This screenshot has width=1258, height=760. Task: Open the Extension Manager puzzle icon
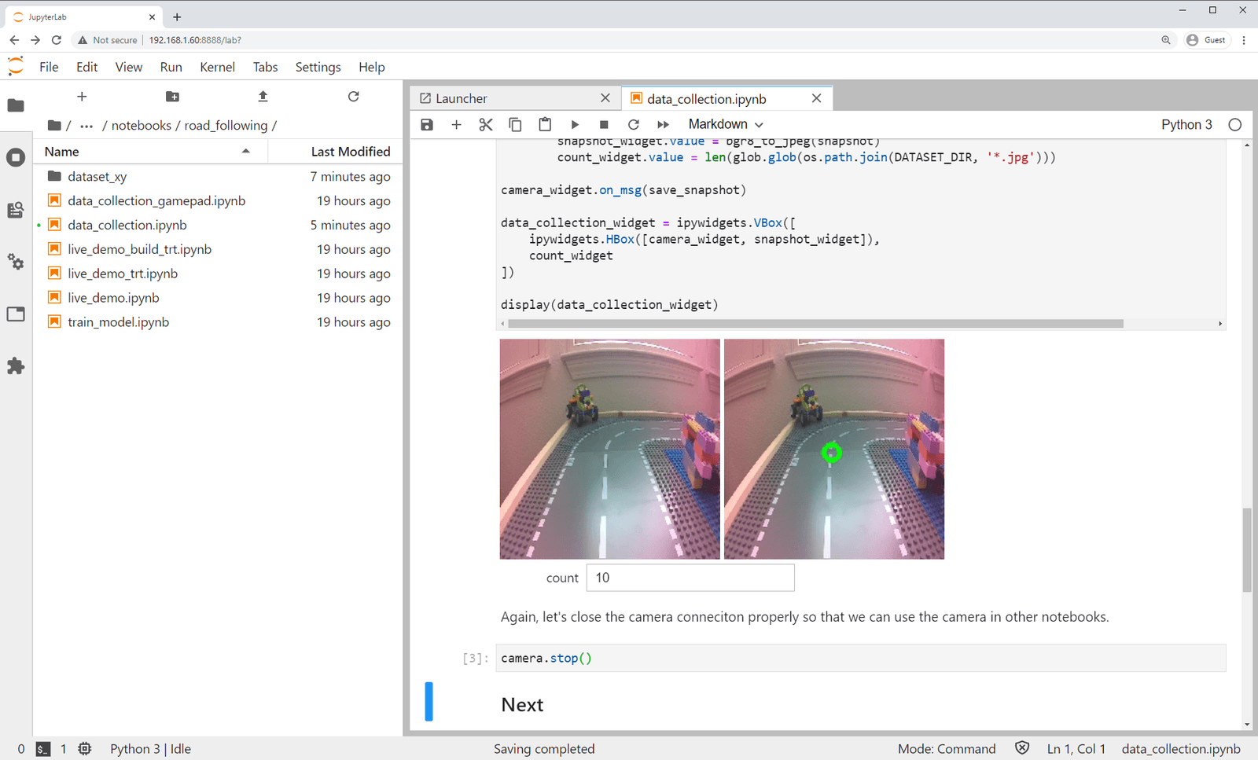(x=16, y=366)
